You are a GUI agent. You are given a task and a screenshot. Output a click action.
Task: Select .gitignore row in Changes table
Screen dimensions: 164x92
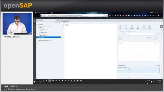(x=139, y=43)
